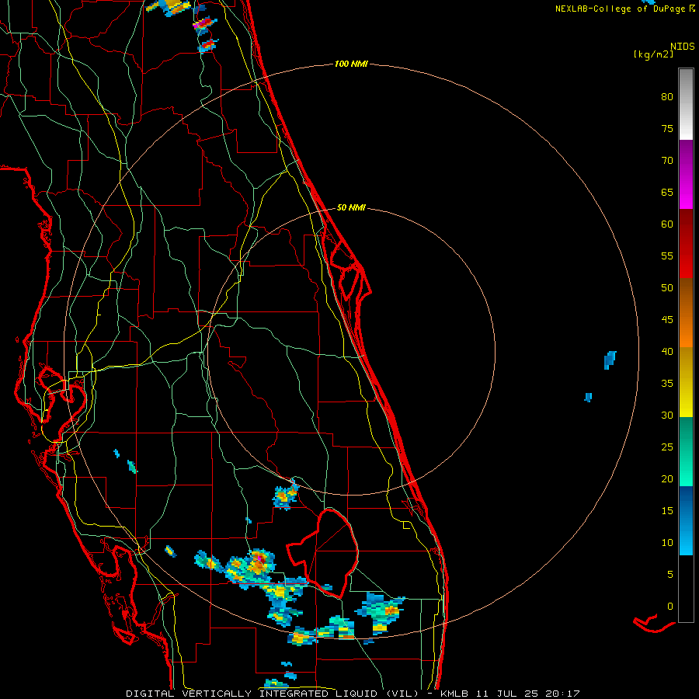699x699 pixels.
Task: Pick the green segment of the color bar
Action: (x=686, y=451)
